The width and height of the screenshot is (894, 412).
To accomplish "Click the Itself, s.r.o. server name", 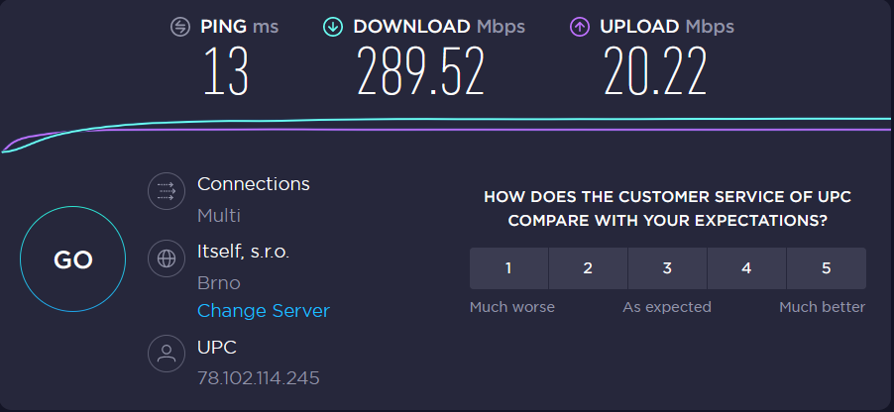I will coord(245,252).
